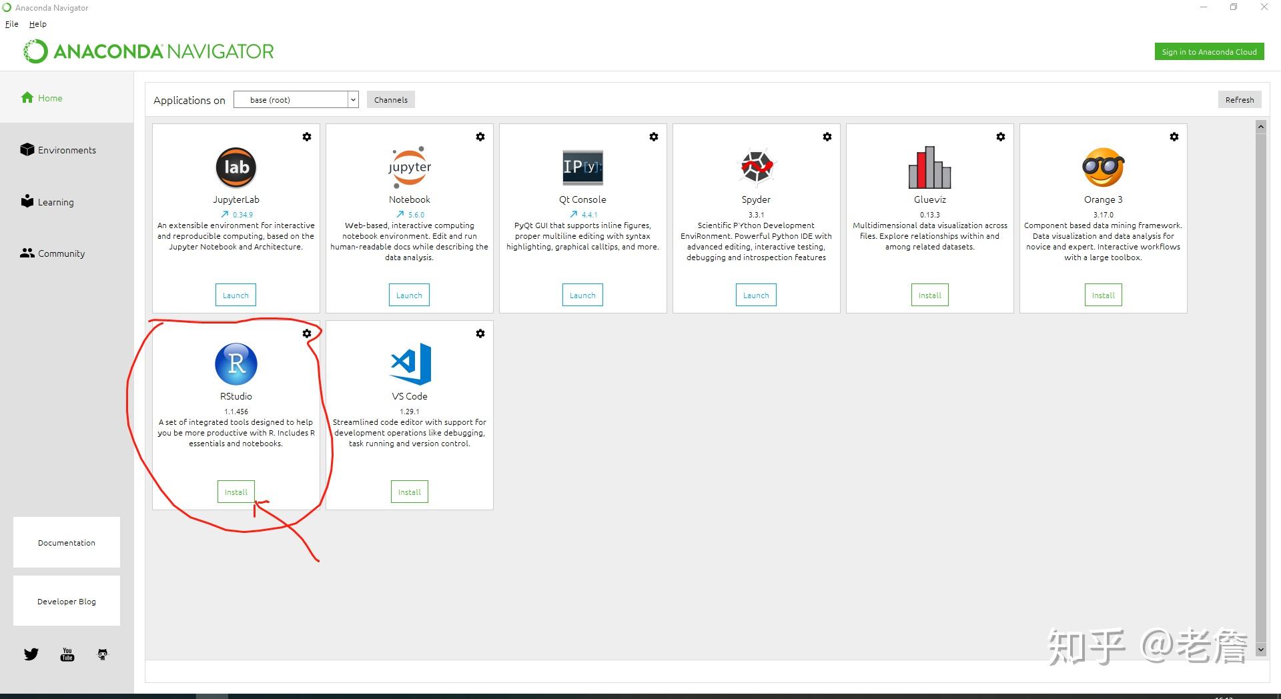Click the Spyder app logo

pyautogui.click(x=757, y=167)
